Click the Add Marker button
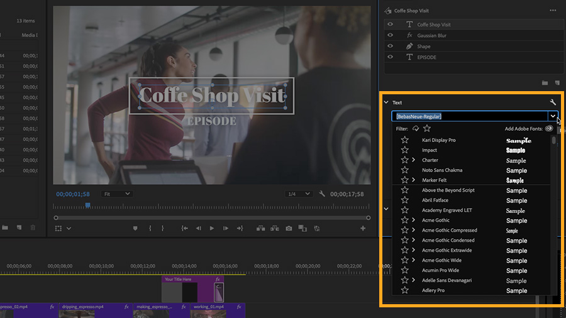Screen dimensions: 566x318 (135, 228)
